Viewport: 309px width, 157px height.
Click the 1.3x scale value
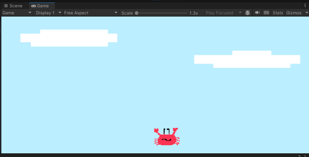tap(194, 13)
